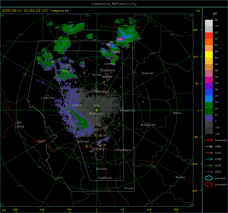Click the dBZ legend heading
The width and height of the screenshot is (228, 213).
tap(215, 14)
